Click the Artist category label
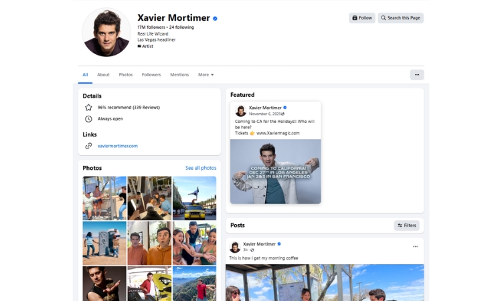Screen dimensions: 502x301 pos(148,46)
